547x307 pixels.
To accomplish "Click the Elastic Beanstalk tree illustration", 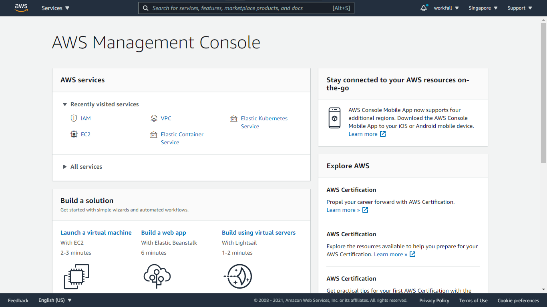I will [x=157, y=276].
